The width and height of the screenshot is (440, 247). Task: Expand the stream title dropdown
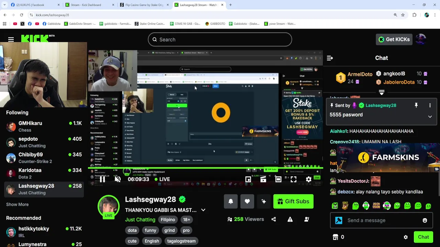point(203,210)
